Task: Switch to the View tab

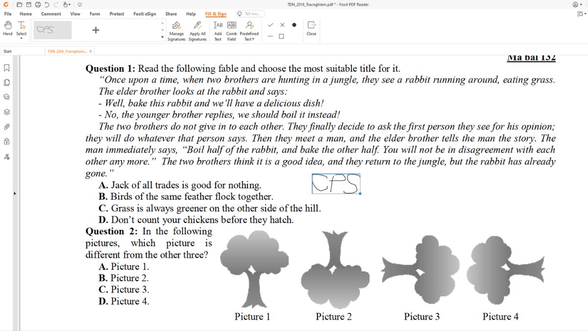Action: tap(75, 14)
